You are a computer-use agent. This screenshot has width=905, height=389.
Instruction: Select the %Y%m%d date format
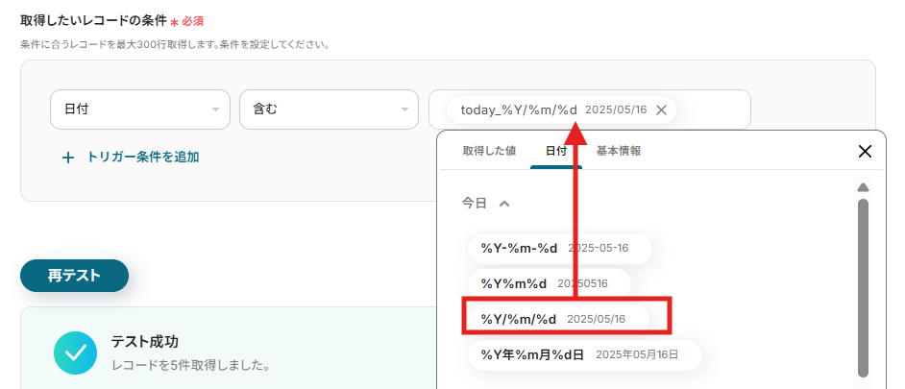550,284
